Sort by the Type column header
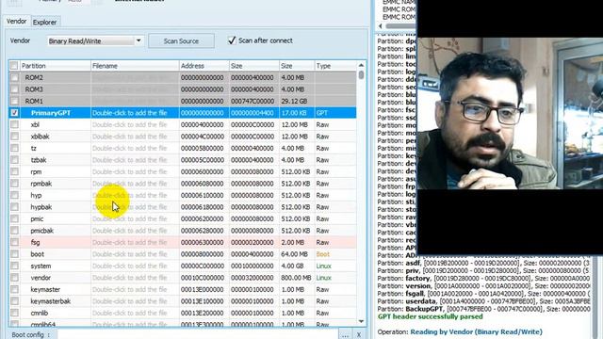This screenshot has width=603, height=339. pyautogui.click(x=335, y=66)
